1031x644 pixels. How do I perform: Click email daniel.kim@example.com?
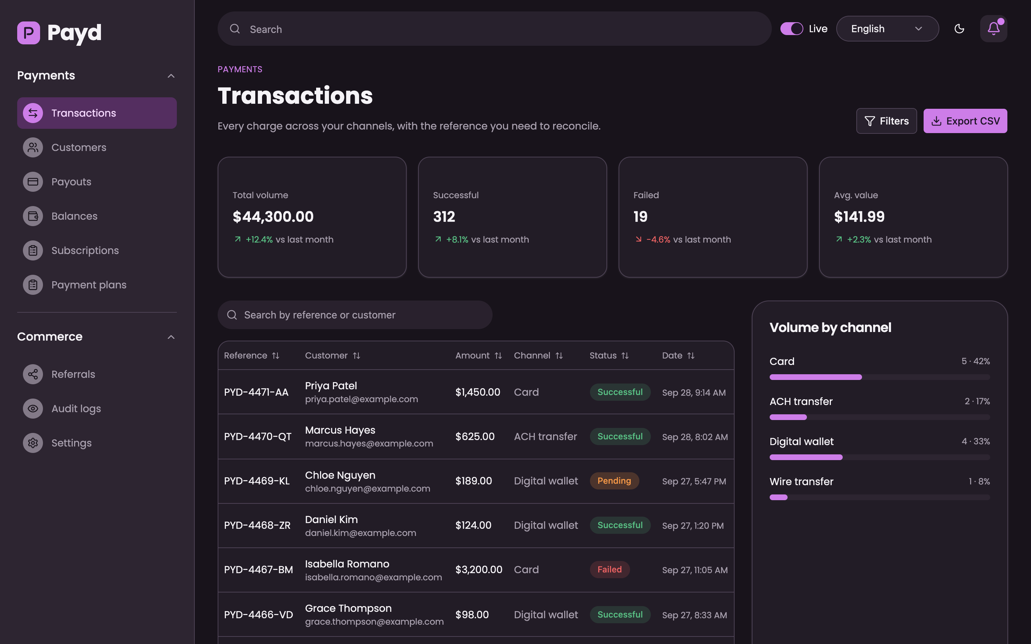click(360, 533)
